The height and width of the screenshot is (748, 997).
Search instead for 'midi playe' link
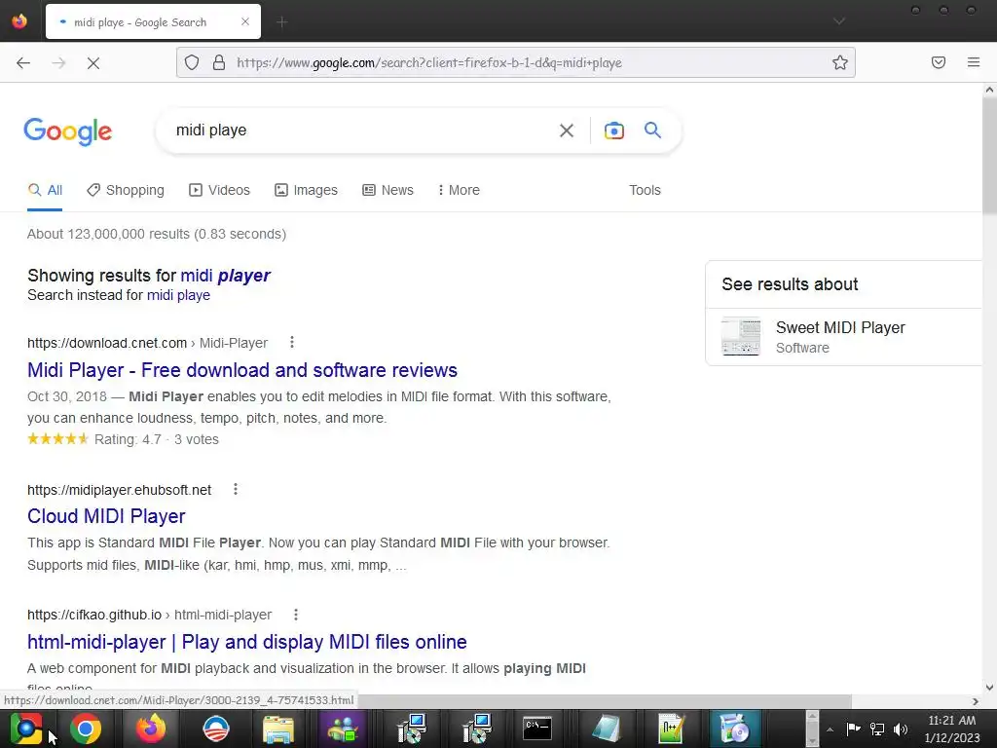[178, 295]
